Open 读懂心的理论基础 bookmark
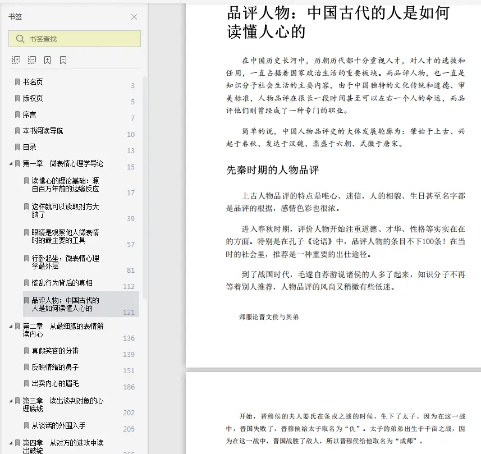The width and height of the screenshot is (481, 454). [65, 185]
